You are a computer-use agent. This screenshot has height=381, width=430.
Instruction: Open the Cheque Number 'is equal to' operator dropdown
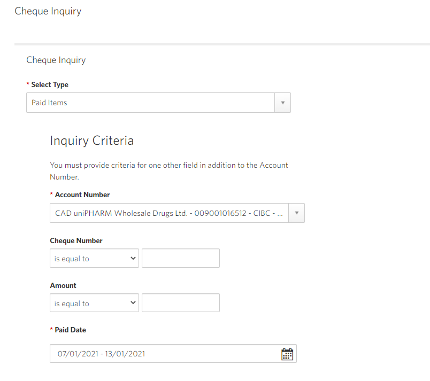tap(94, 258)
